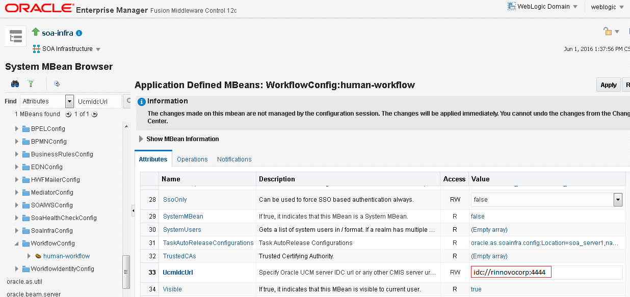Click the Apply button
The image size is (630, 297).
click(608, 85)
